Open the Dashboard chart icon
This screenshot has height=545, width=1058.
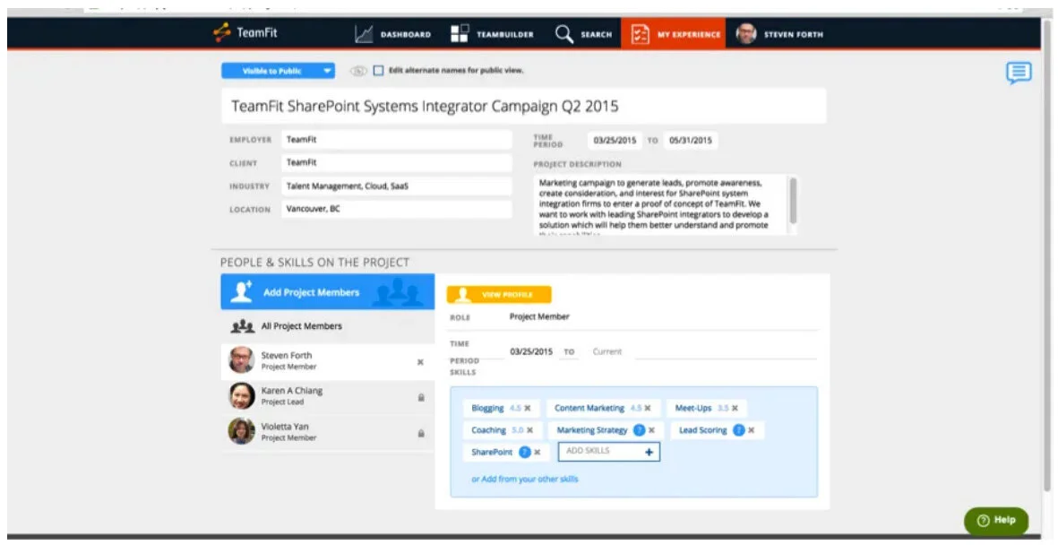pyautogui.click(x=364, y=34)
